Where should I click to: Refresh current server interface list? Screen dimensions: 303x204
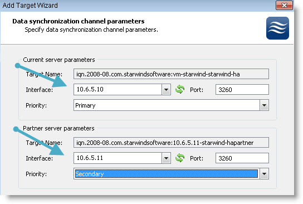(180, 89)
